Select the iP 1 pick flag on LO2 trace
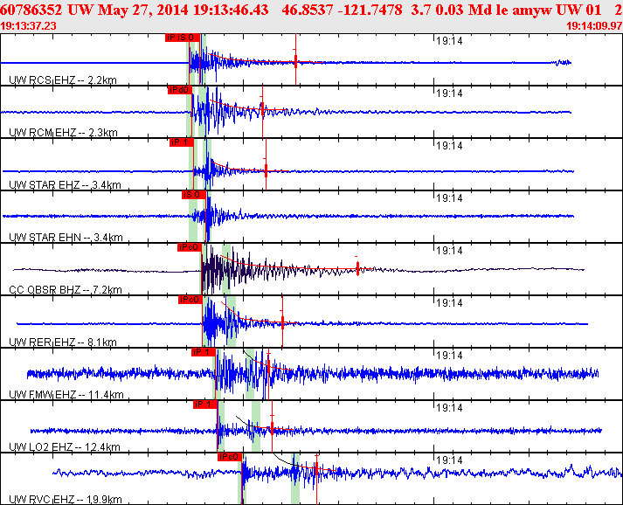623x505 pixels. pos(205,405)
